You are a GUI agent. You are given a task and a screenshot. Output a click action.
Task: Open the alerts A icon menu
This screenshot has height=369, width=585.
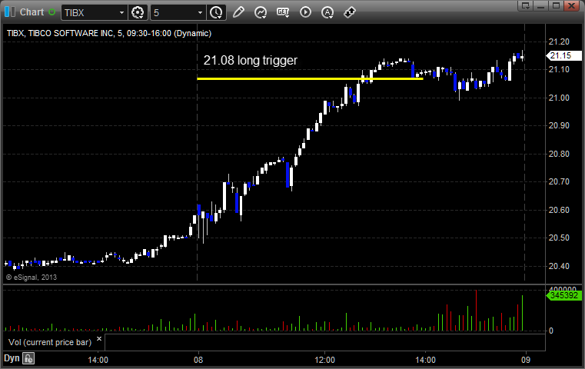click(327, 13)
